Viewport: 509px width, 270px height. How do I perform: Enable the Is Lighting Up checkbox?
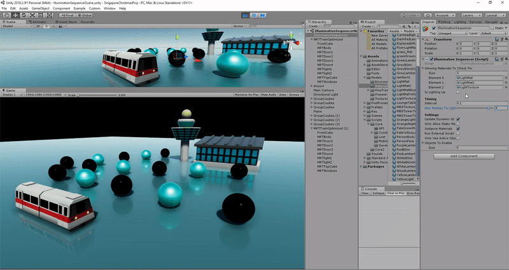458,92
